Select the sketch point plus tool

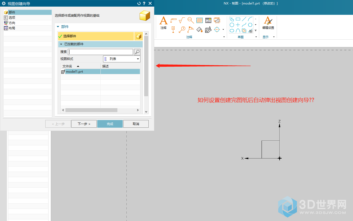coord(238,25)
